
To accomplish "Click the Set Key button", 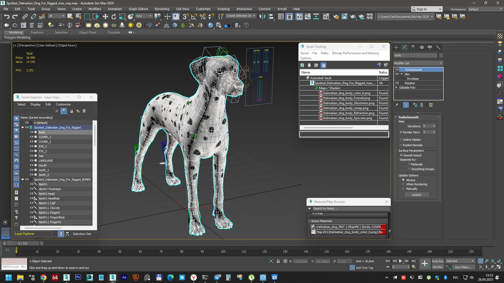I will pos(438,267).
